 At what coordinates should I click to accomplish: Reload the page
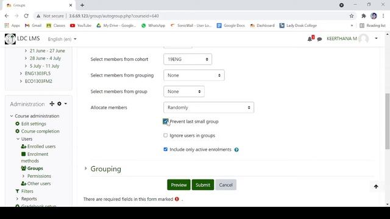(x=26, y=16)
